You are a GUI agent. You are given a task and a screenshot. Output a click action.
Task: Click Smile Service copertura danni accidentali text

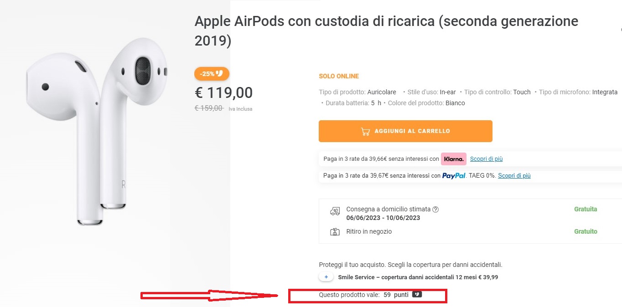(418, 277)
